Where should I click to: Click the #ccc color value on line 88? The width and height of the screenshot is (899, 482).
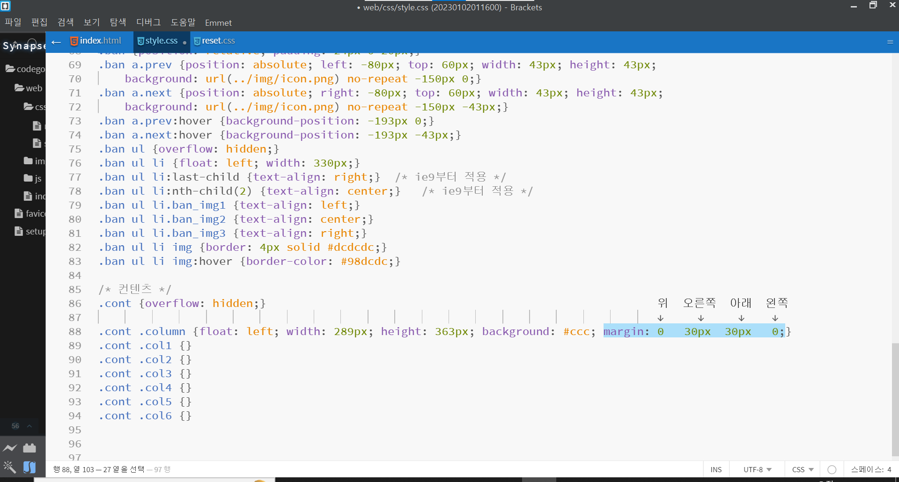[576, 331]
